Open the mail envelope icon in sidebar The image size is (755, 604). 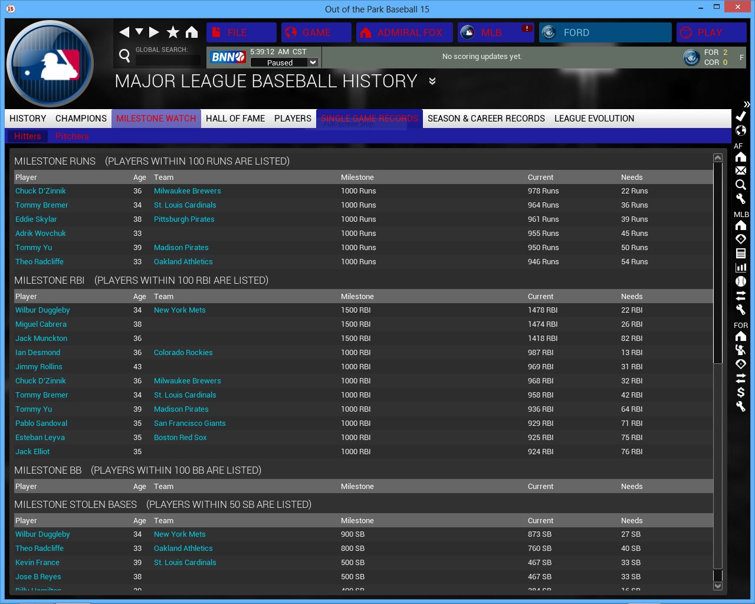(x=741, y=170)
